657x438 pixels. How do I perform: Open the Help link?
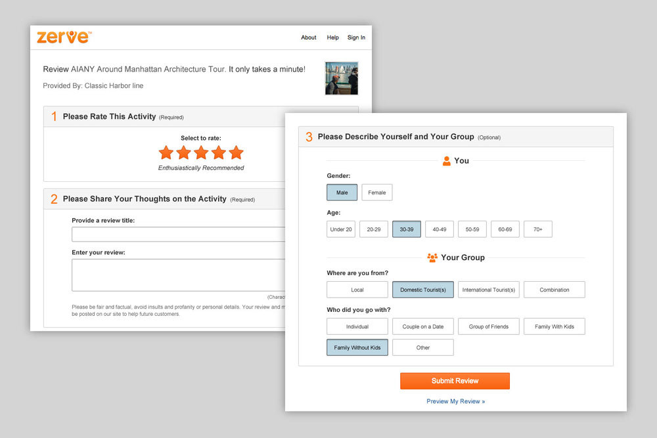coord(332,37)
